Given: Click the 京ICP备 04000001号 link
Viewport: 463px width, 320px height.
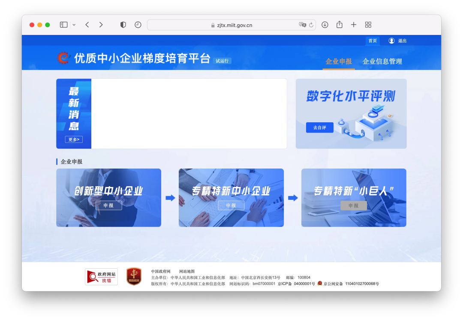Looking at the screenshot, I should tap(296, 284).
